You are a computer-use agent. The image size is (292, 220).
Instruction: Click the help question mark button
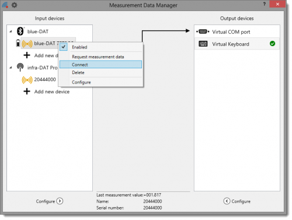click(264, 4)
